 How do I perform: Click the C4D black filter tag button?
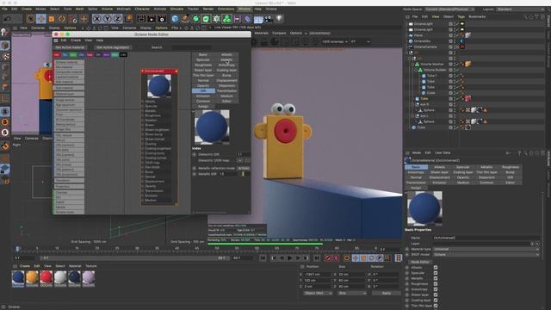click(x=123, y=55)
